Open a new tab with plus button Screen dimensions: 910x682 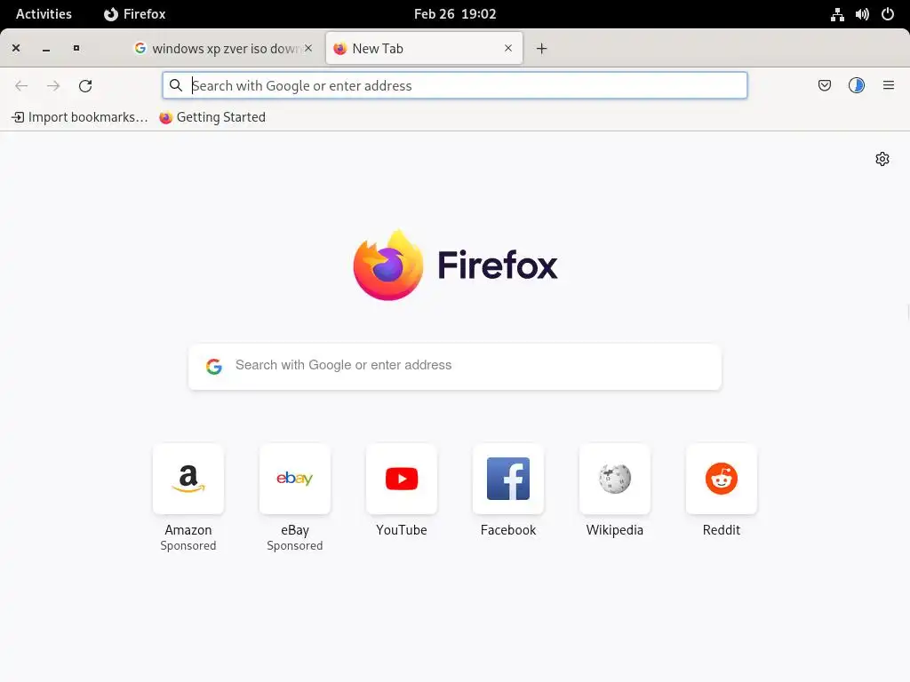click(541, 49)
